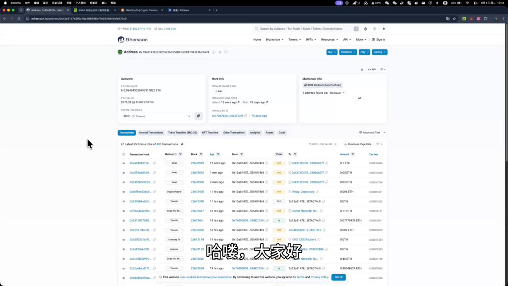Toggle Etherscan theme mode sun icon
The height and width of the screenshot is (286, 508).
[375, 29]
